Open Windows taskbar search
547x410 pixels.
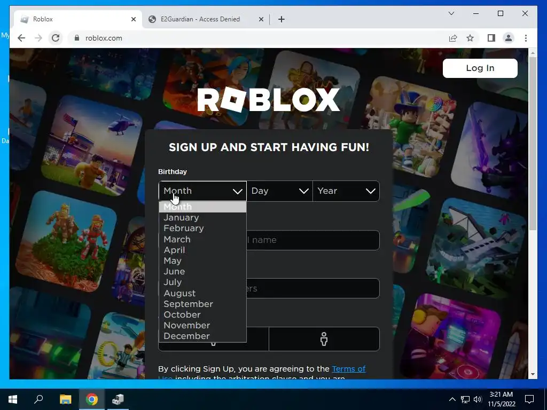point(38,399)
